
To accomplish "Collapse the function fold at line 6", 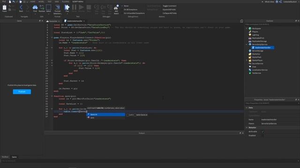I will click(52, 37).
